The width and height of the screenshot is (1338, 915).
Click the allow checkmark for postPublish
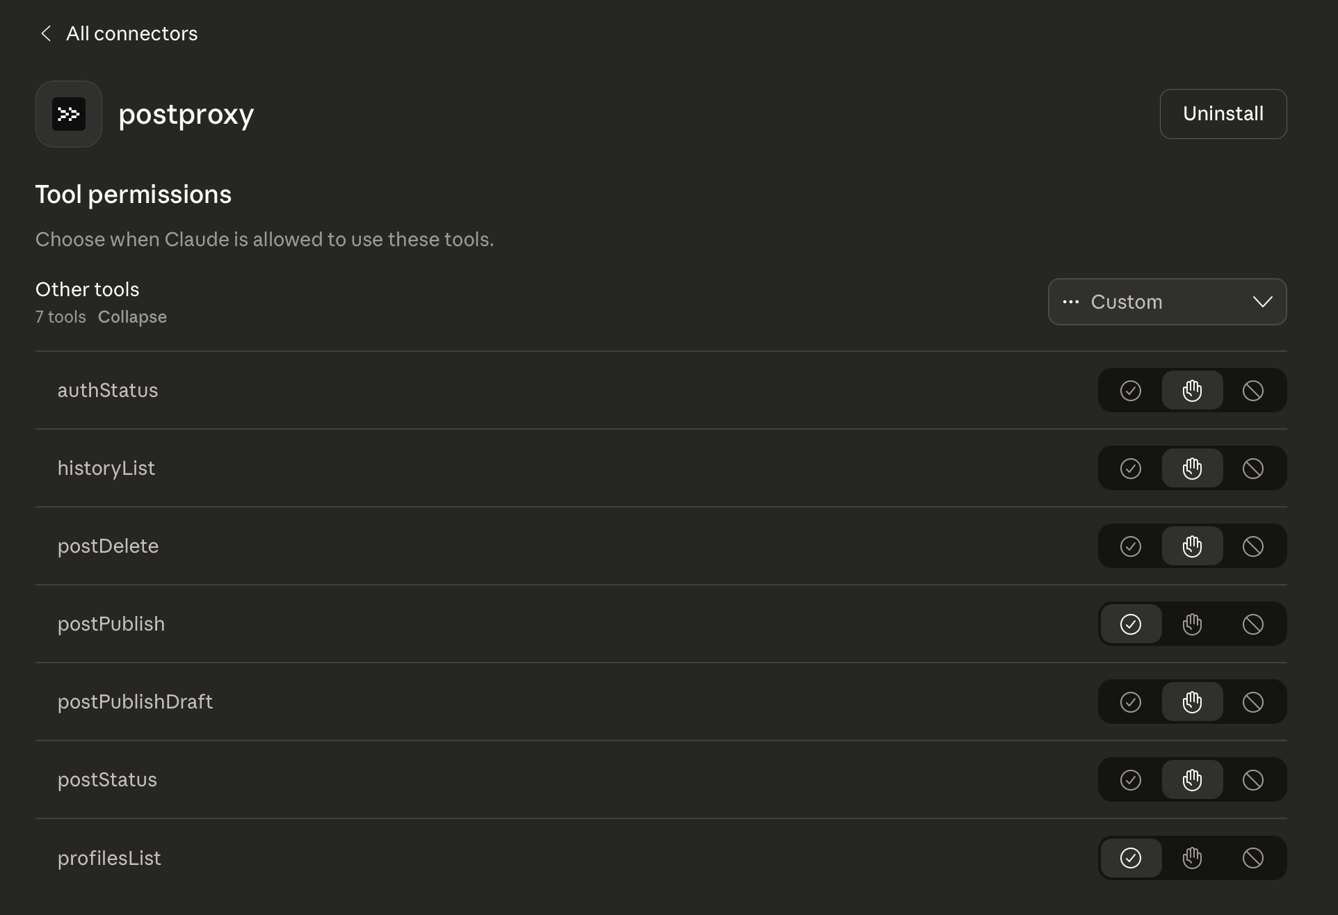tap(1130, 624)
